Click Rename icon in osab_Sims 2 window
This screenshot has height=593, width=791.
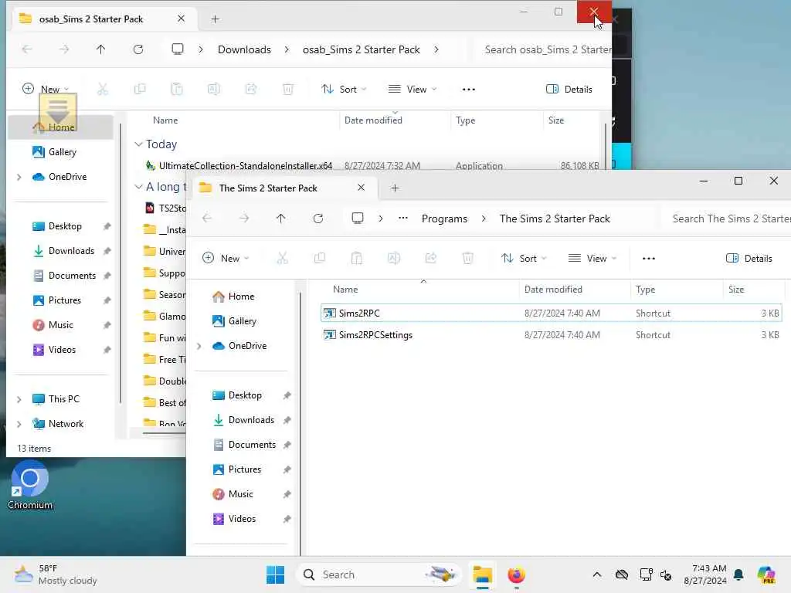(214, 90)
